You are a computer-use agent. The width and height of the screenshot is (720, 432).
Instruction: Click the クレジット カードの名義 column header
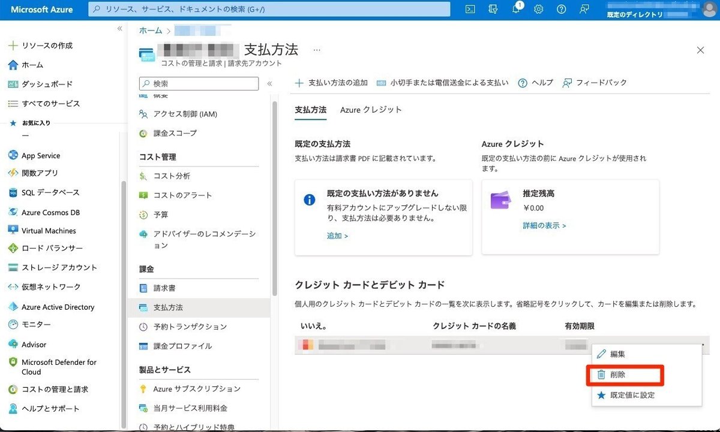(474, 326)
